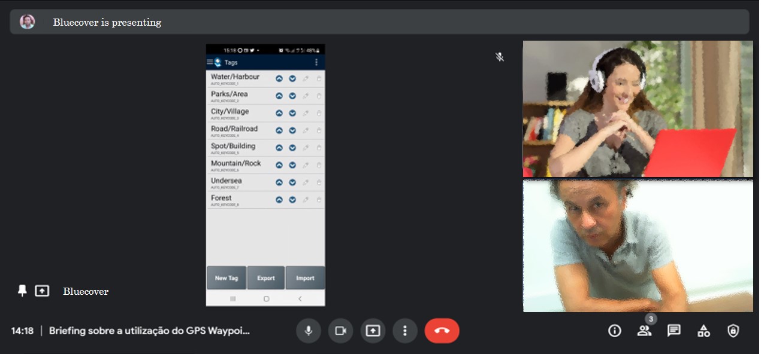
Task: Open the meeting details info panel
Action: tap(614, 331)
